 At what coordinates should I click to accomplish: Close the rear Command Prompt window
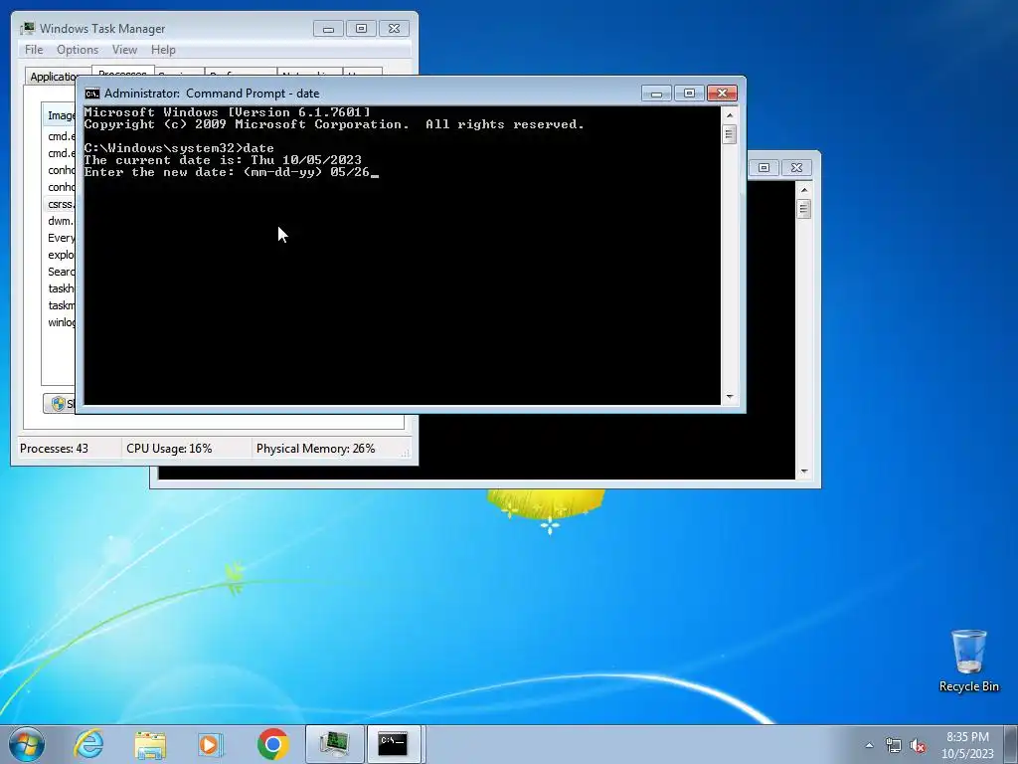click(796, 167)
